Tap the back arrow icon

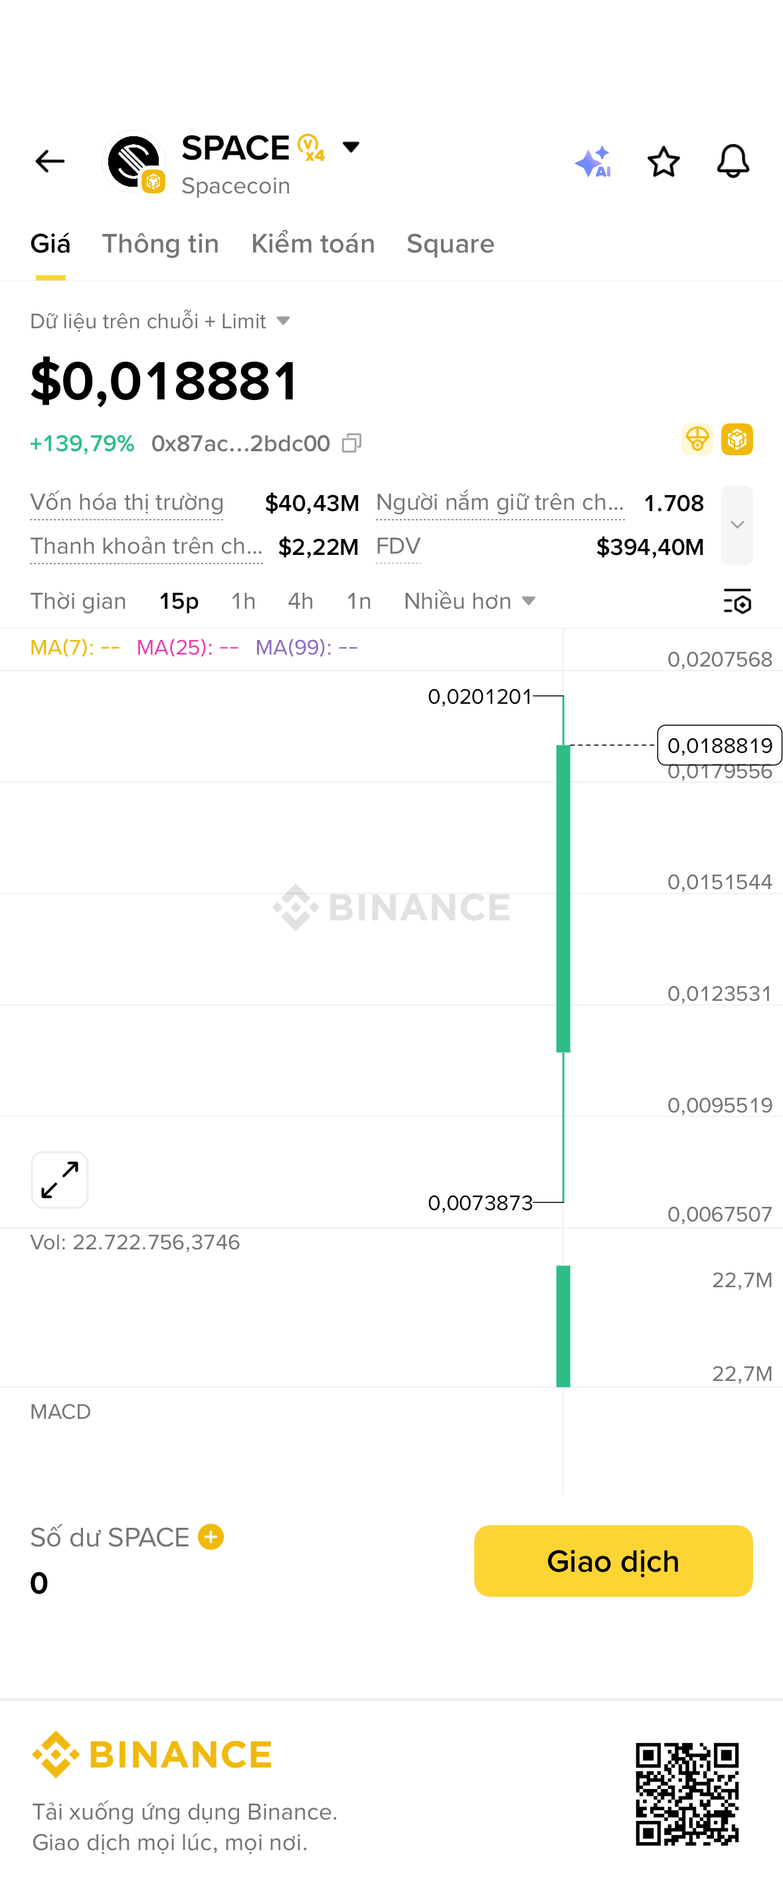(x=50, y=161)
